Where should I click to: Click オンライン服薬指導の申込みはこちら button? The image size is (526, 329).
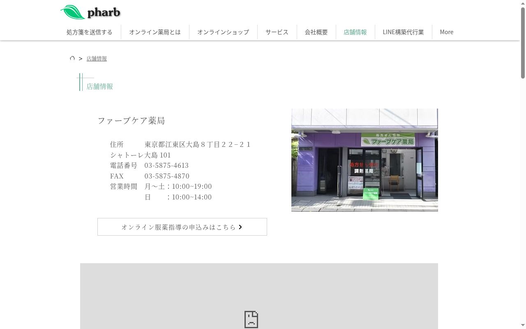pyautogui.click(x=182, y=227)
